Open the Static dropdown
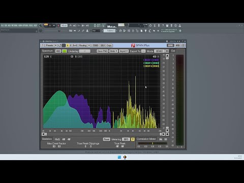This screenshot has height=183, width=244. click(x=113, y=51)
